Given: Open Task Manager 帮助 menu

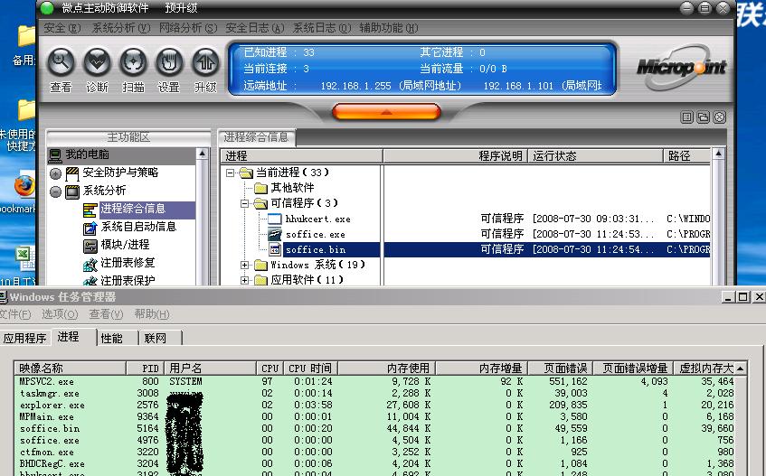Looking at the screenshot, I should pyautogui.click(x=152, y=314).
